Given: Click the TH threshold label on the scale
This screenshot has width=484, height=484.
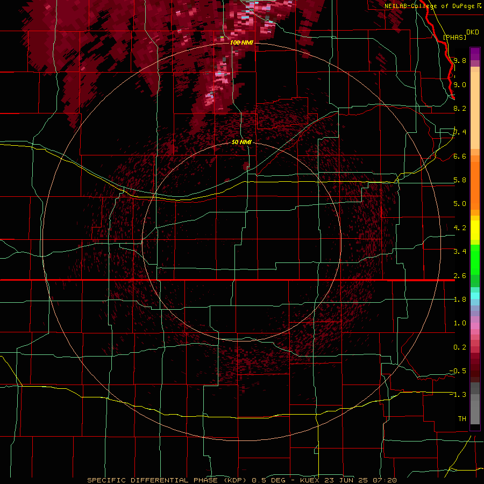Looking at the screenshot, I should [x=462, y=419].
